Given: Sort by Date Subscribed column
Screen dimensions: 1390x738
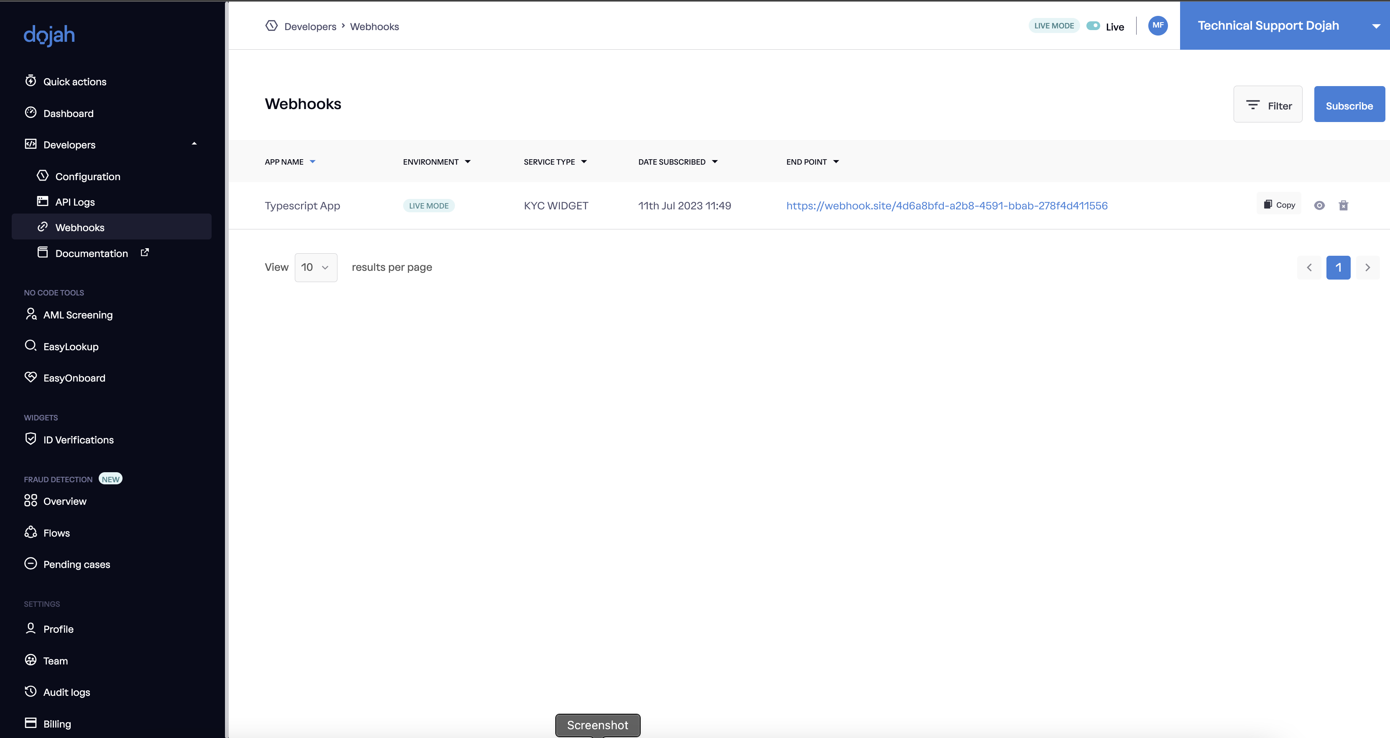Looking at the screenshot, I should click(678, 162).
